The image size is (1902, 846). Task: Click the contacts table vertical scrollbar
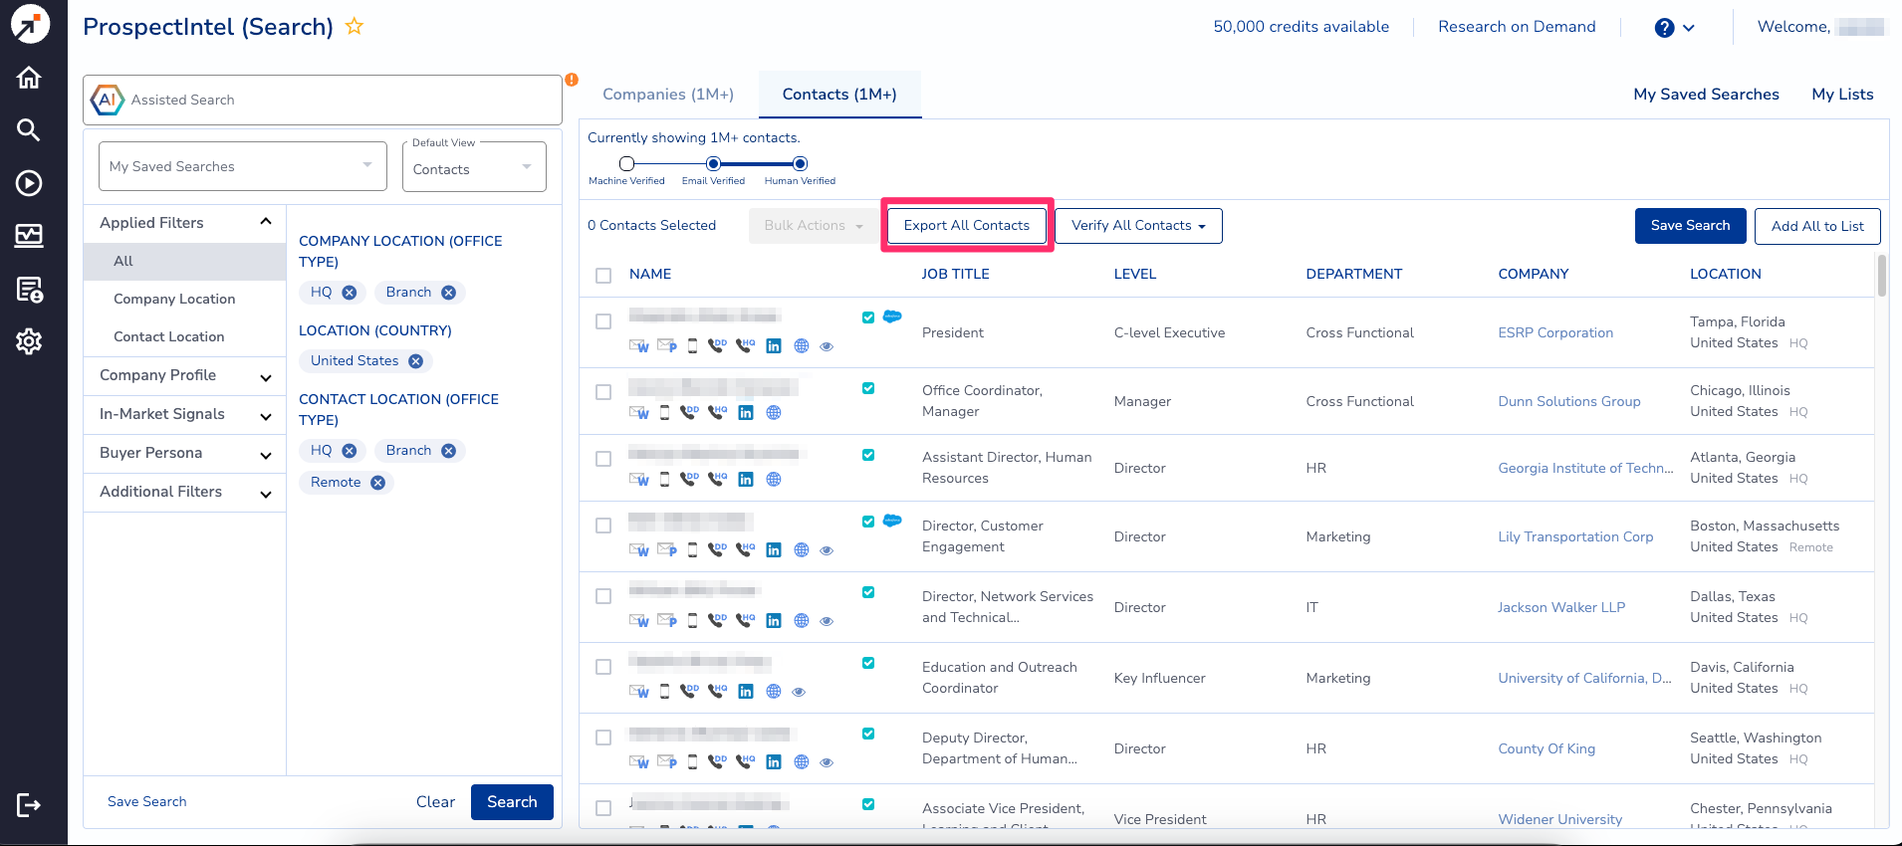pos(1881,276)
